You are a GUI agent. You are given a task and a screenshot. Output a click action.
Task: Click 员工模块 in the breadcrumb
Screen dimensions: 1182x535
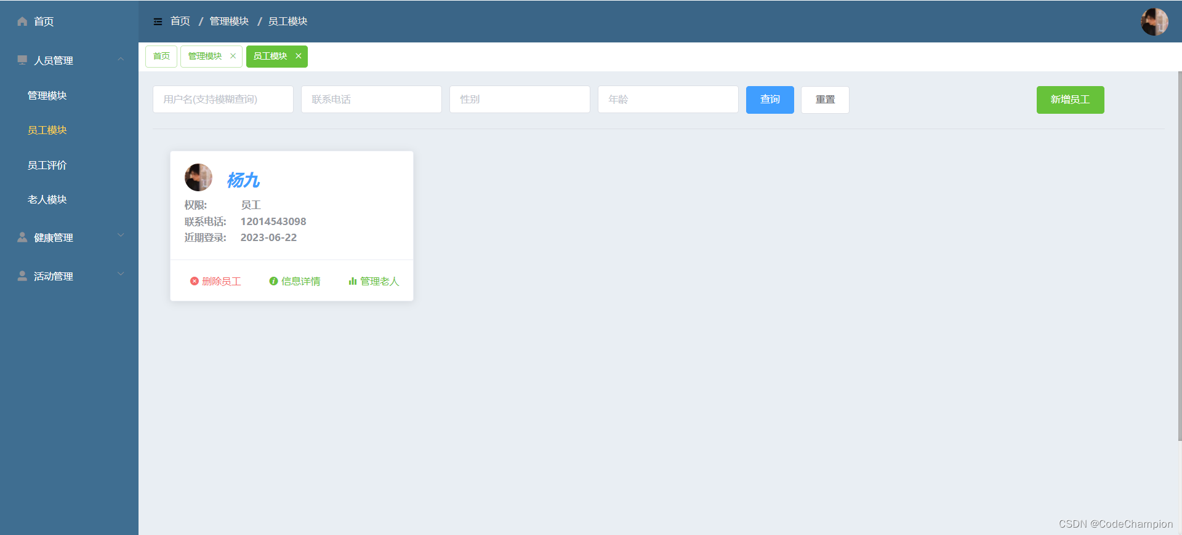[287, 21]
